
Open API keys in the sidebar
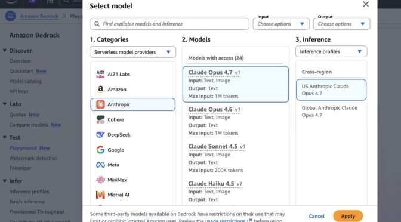tap(18, 91)
